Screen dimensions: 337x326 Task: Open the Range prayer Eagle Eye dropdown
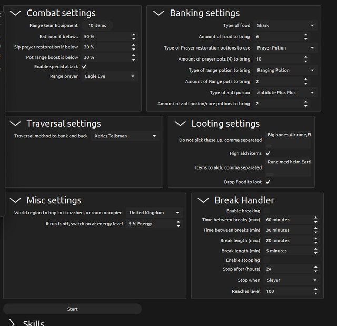tap(110, 76)
